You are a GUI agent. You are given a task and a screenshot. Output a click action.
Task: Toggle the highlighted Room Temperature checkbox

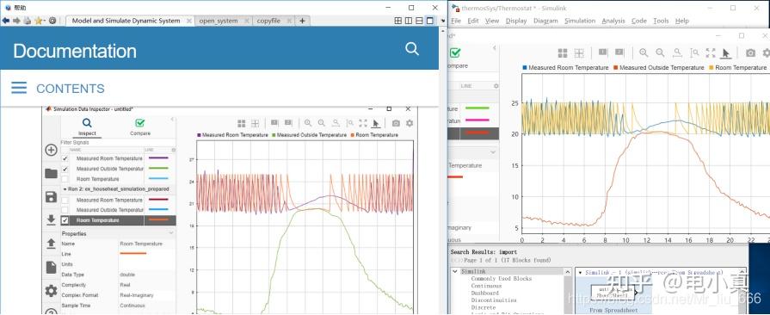[65, 220]
